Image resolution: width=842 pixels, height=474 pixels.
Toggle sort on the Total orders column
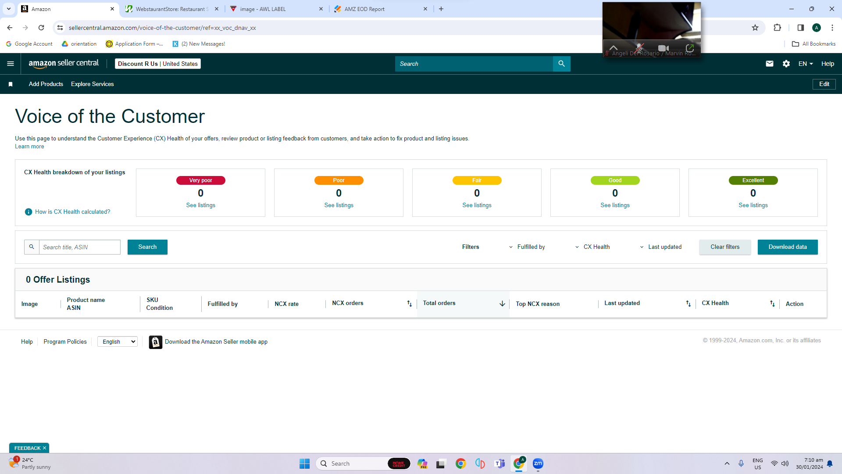pyautogui.click(x=502, y=304)
